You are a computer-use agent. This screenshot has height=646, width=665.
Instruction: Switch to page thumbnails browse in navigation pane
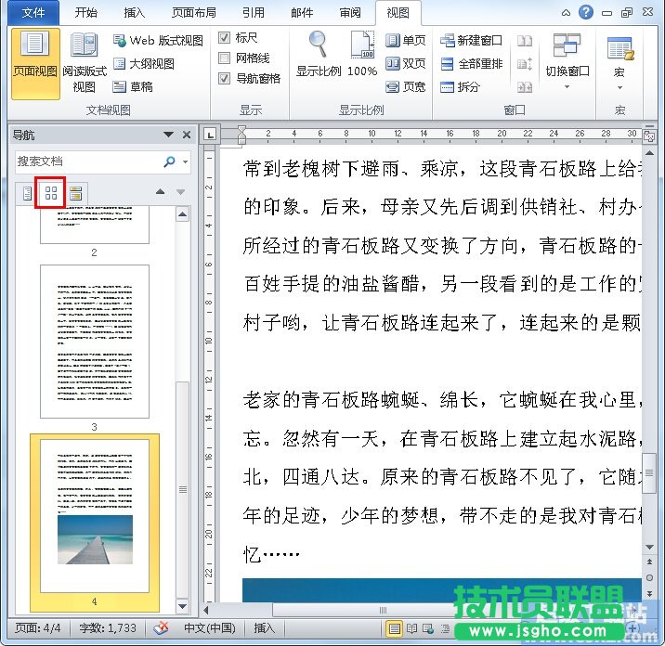[50, 193]
